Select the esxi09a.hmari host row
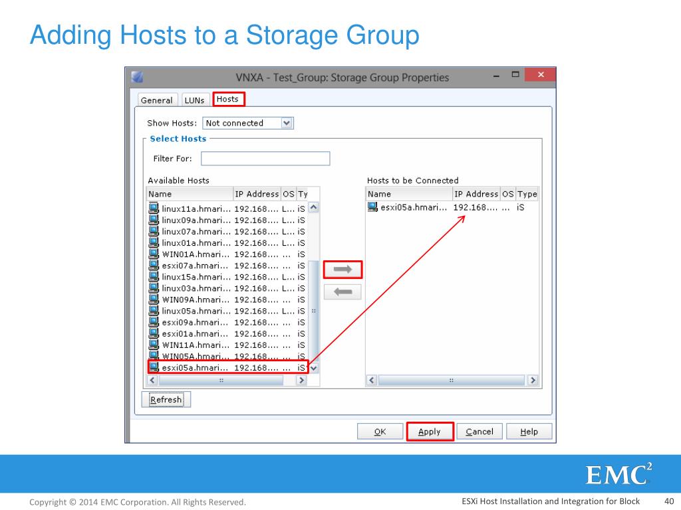Viewport: 681px width, 510px height. click(x=227, y=322)
